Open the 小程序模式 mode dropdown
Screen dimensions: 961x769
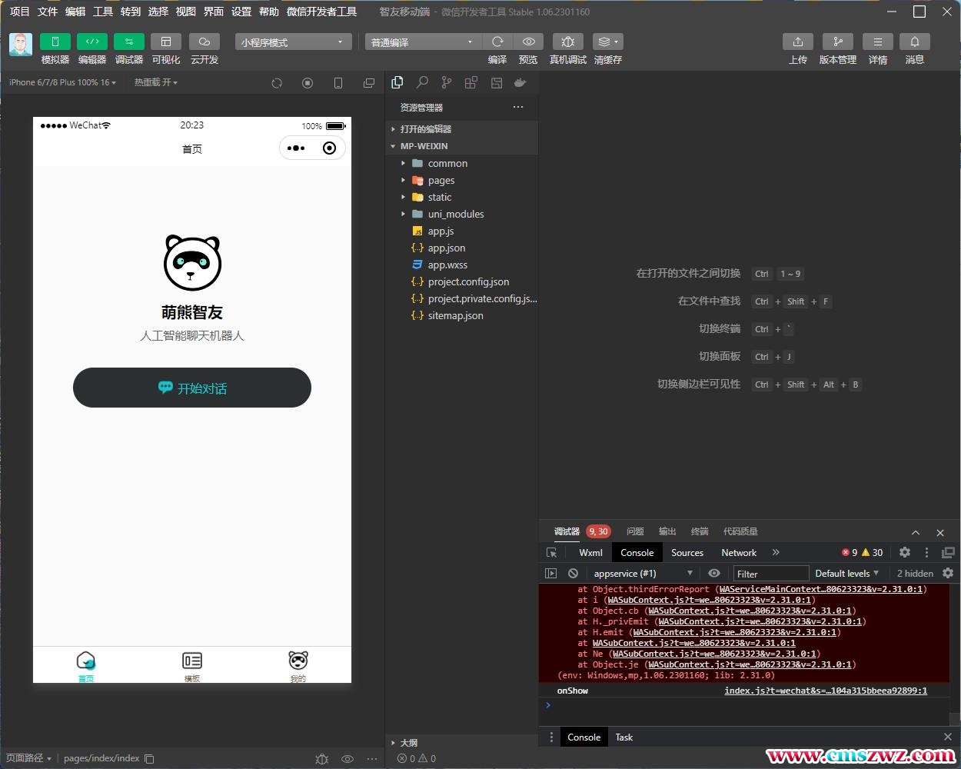(x=293, y=42)
